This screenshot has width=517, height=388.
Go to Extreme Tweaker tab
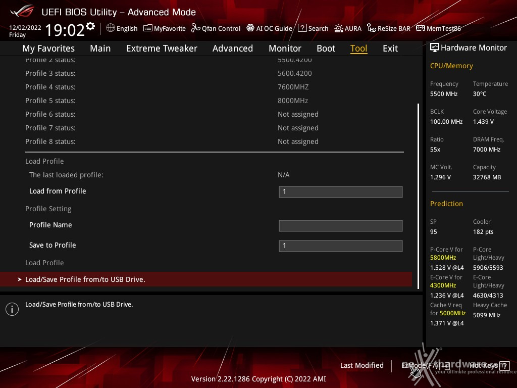tap(162, 48)
